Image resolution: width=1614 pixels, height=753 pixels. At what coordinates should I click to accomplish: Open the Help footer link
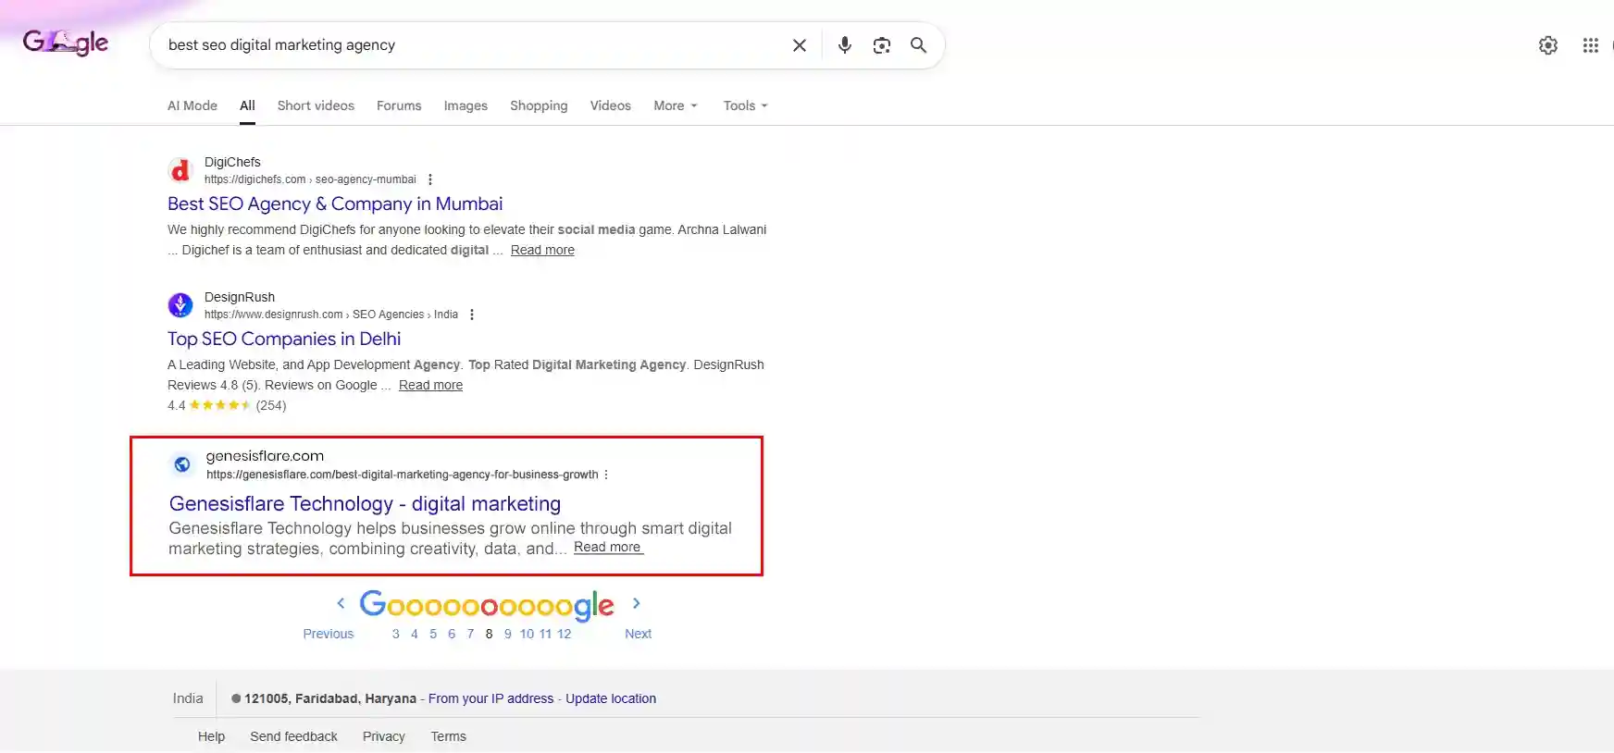tap(211, 736)
